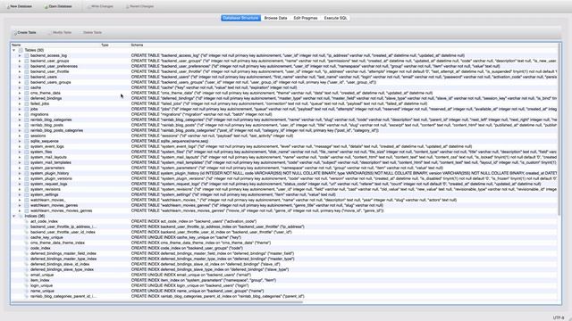Click the Delete Table icon
The height and width of the screenshot is (321, 572).
[81, 33]
